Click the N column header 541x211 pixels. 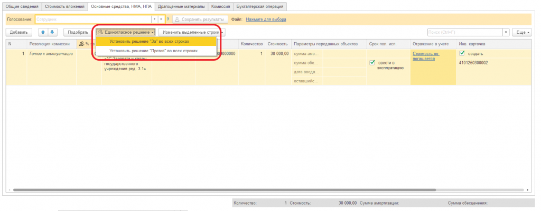click(16, 44)
